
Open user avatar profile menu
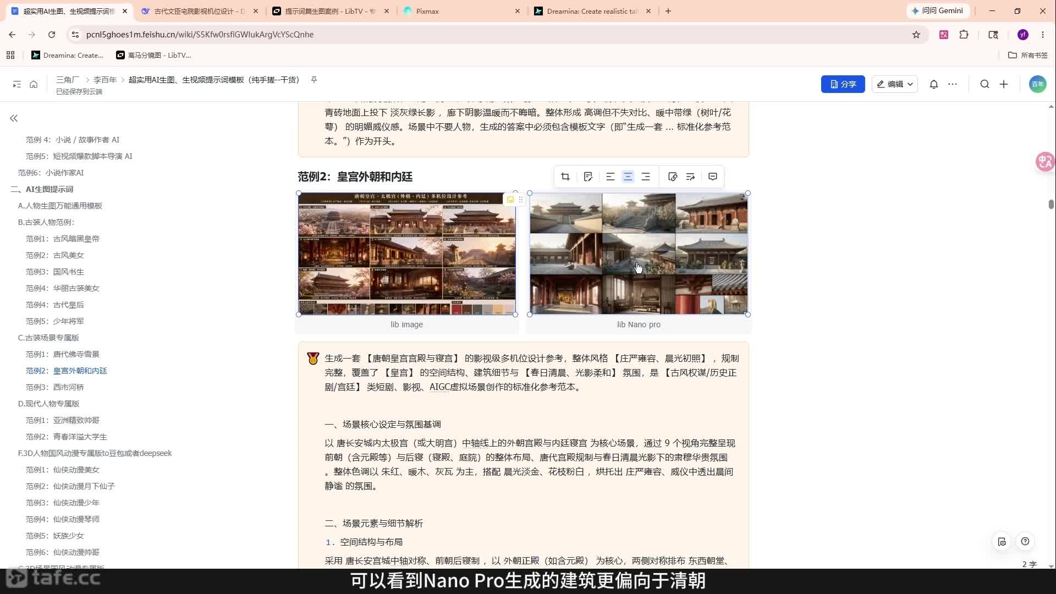point(1037,84)
